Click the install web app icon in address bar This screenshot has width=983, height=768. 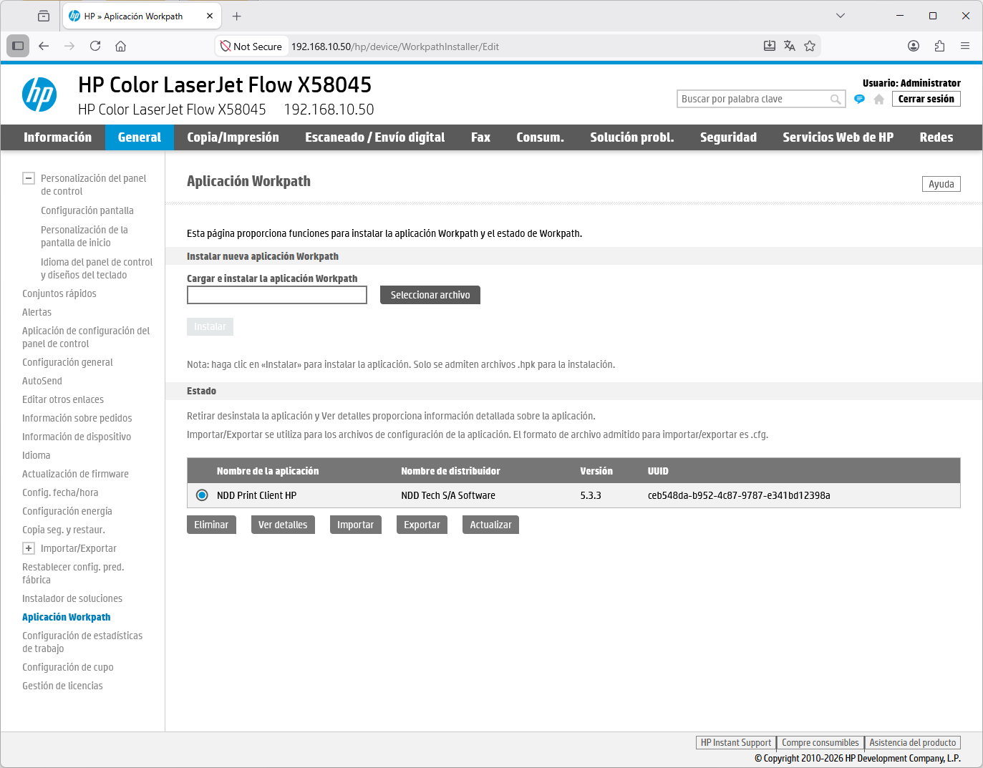pyautogui.click(x=770, y=46)
